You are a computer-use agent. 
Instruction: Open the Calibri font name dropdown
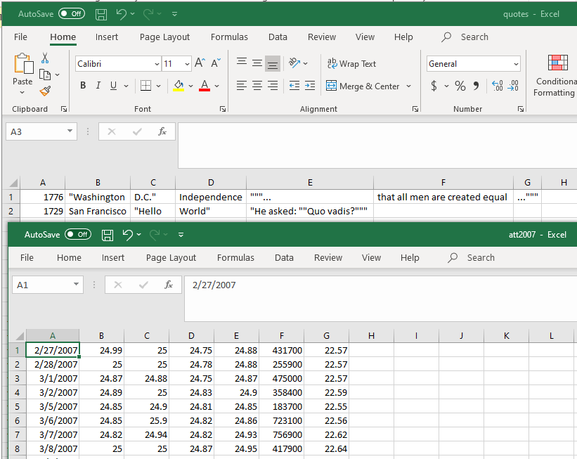click(156, 64)
